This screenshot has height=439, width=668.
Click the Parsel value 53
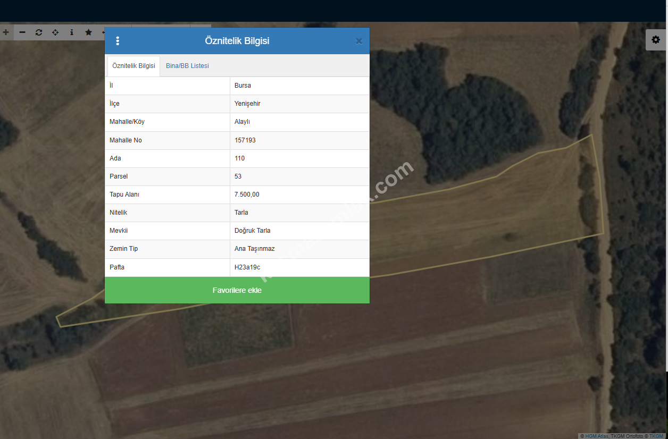238,176
